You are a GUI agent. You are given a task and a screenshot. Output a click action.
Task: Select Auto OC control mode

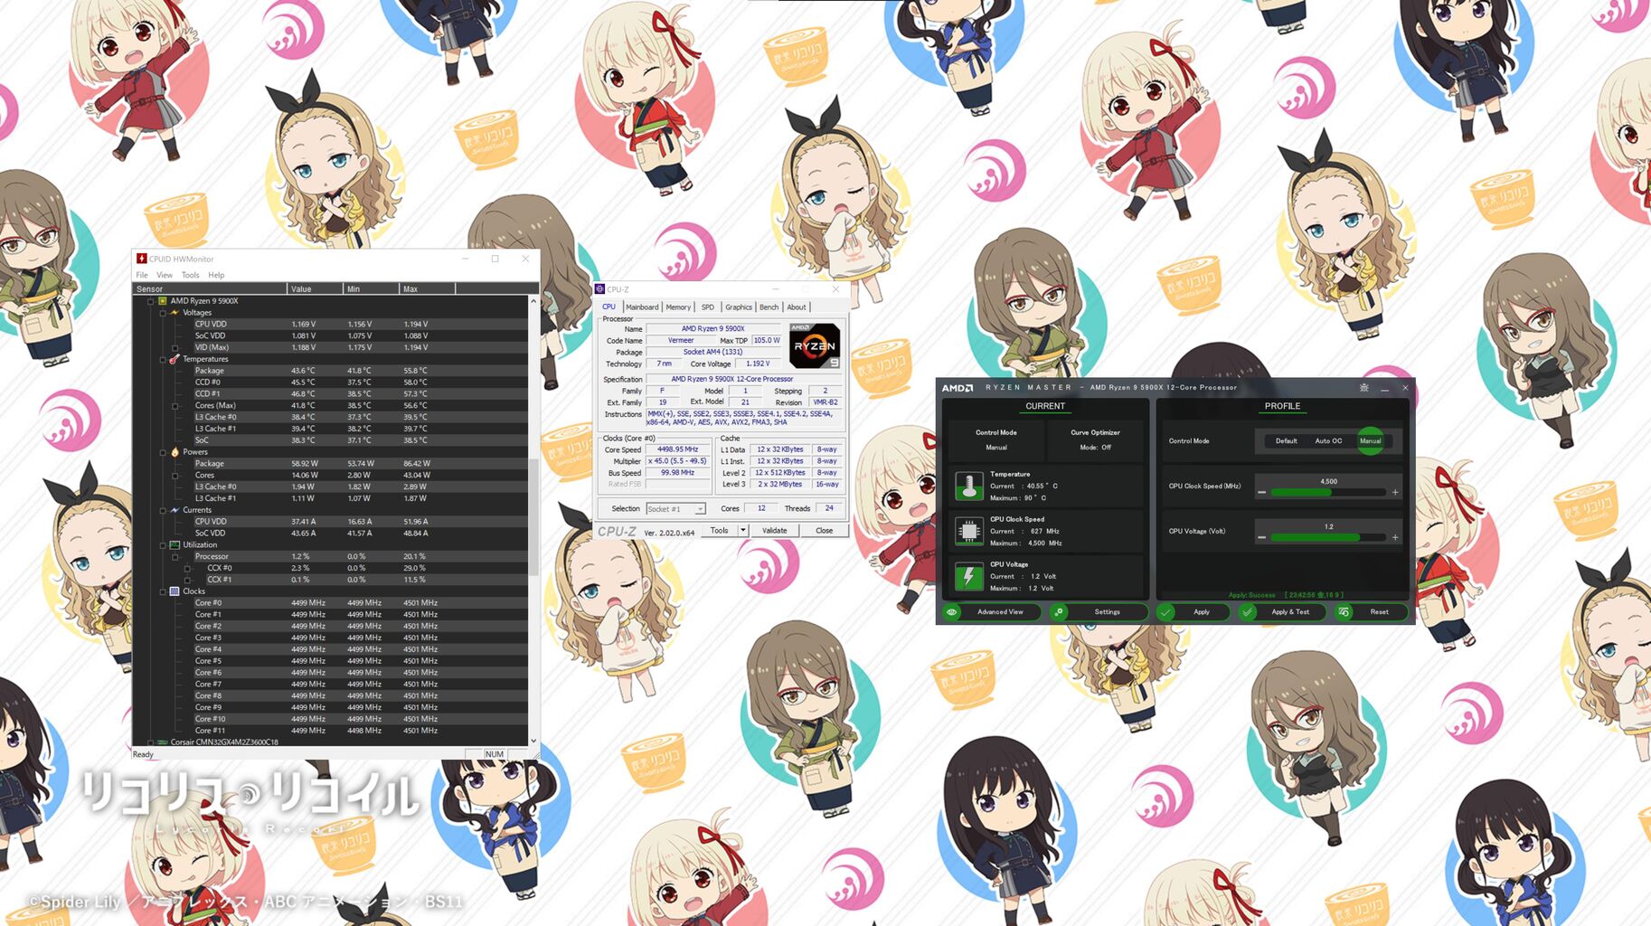pyautogui.click(x=1328, y=441)
